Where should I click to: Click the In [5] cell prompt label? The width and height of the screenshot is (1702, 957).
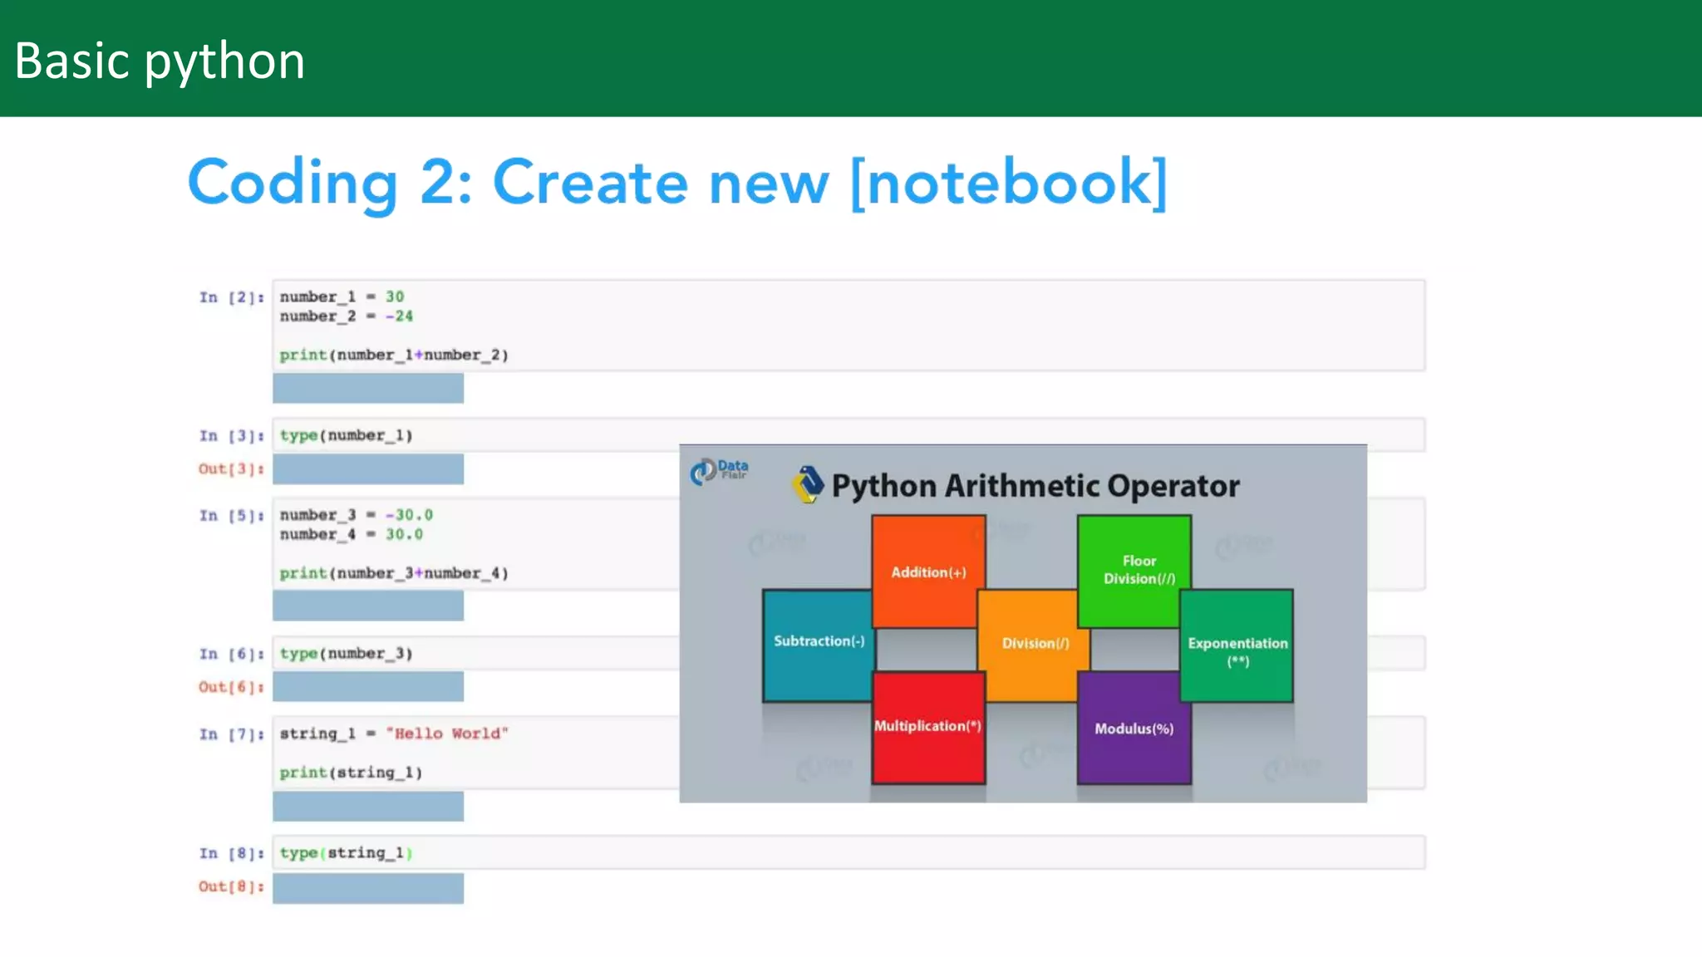pyautogui.click(x=231, y=516)
